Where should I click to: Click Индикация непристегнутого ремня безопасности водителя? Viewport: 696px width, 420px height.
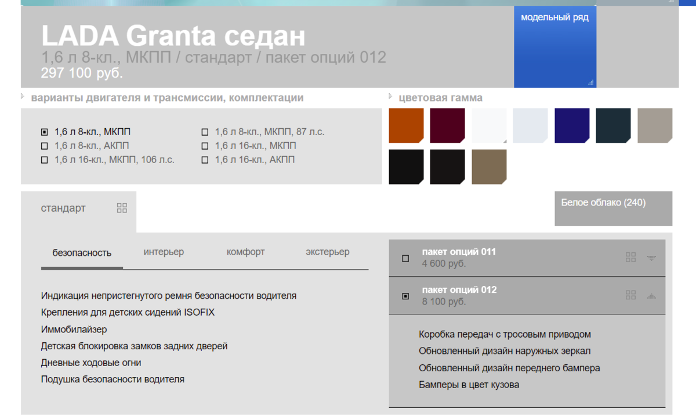click(x=169, y=296)
